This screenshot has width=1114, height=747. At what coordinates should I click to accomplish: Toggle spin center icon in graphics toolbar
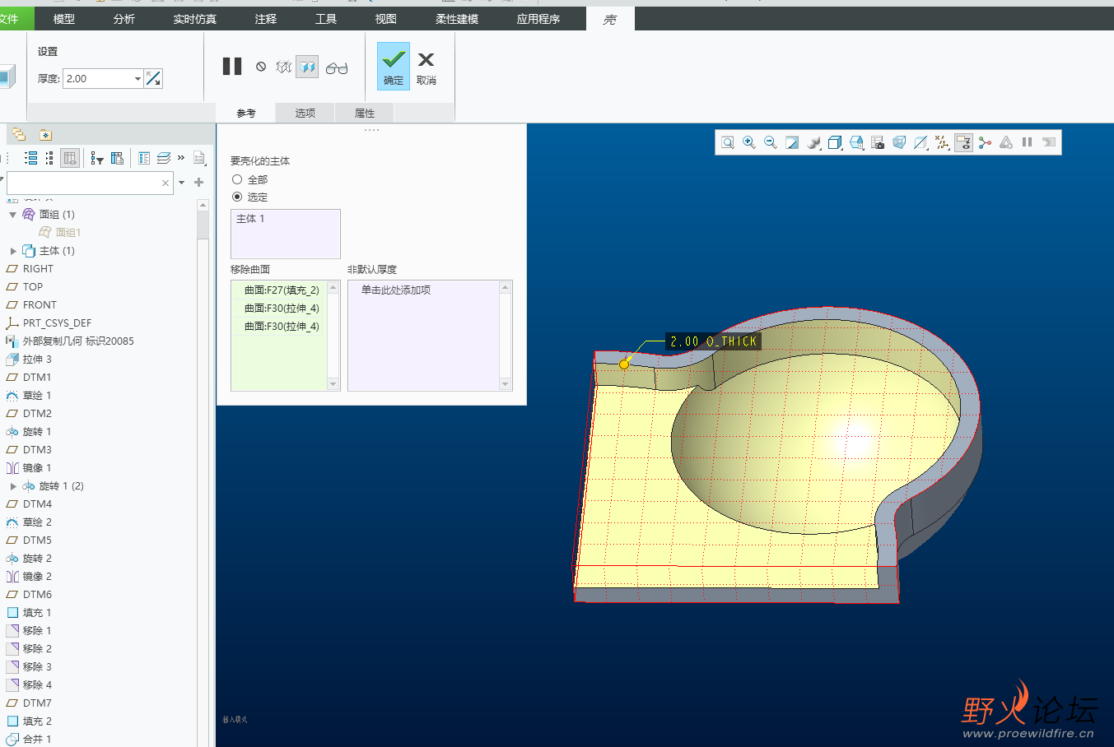(x=985, y=142)
